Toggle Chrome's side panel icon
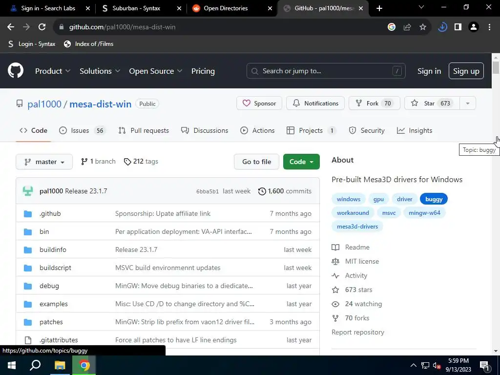500x375 pixels. tap(458, 27)
